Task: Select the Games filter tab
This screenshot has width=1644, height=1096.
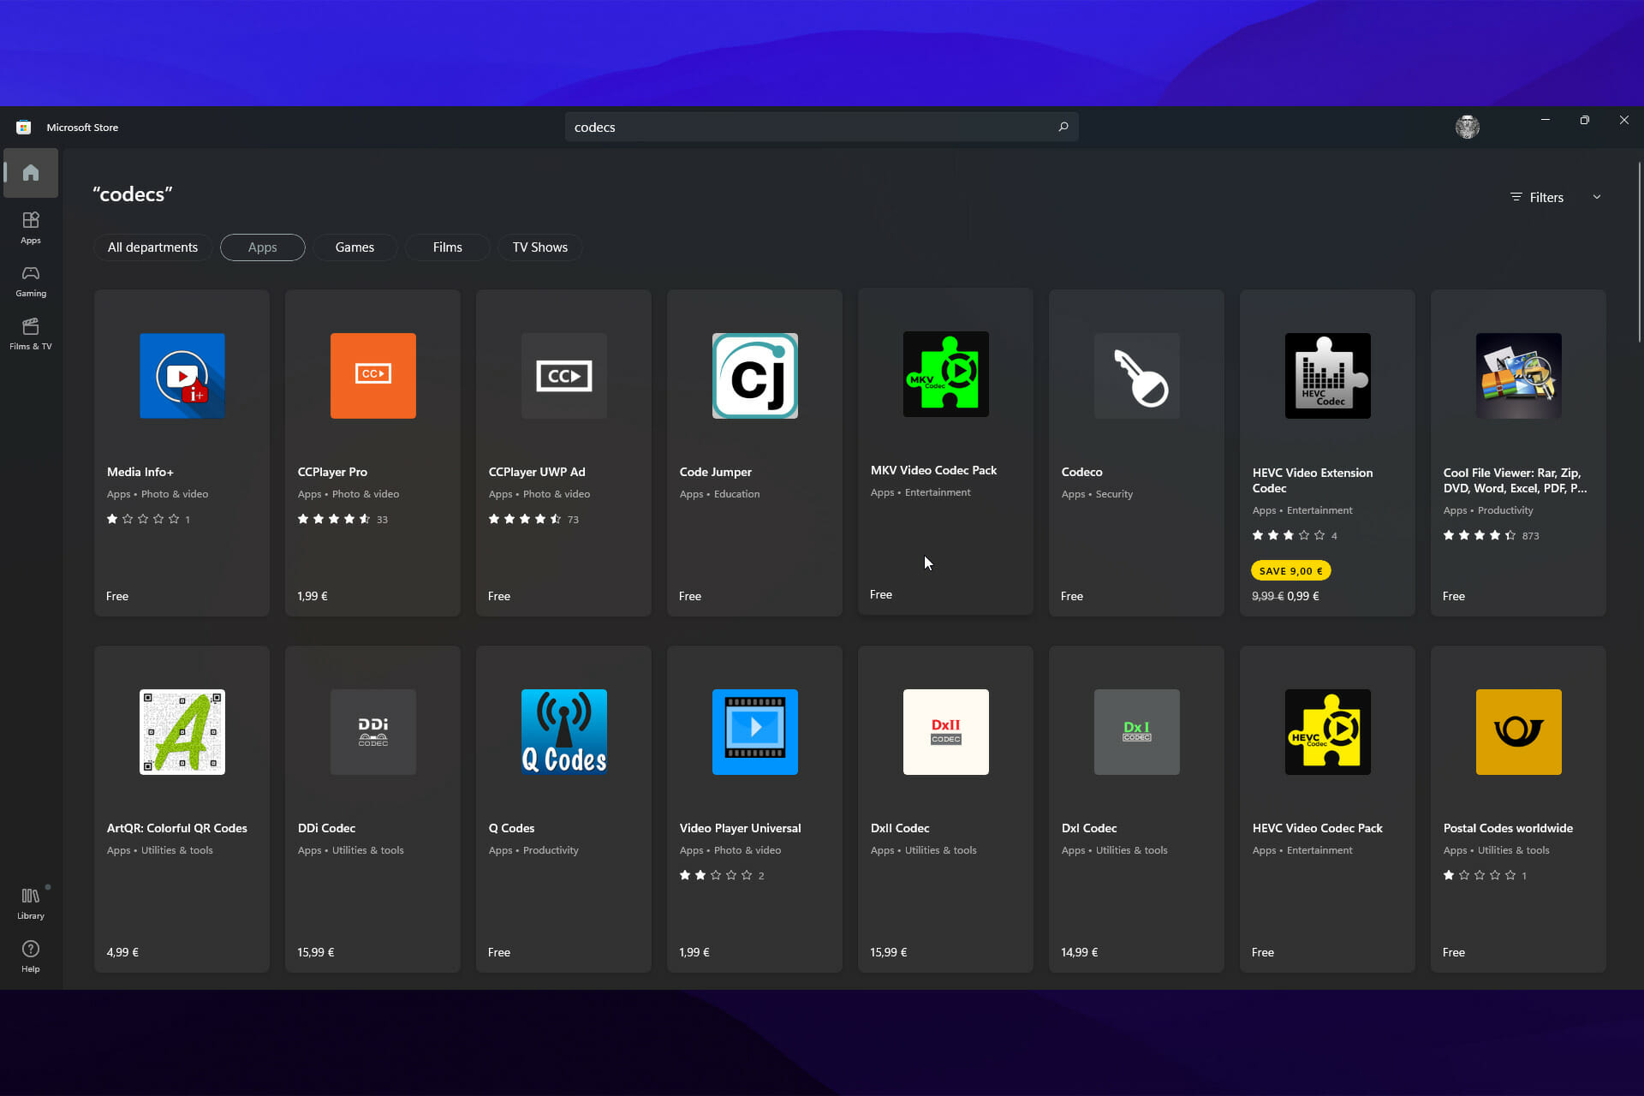Action: tap(354, 247)
